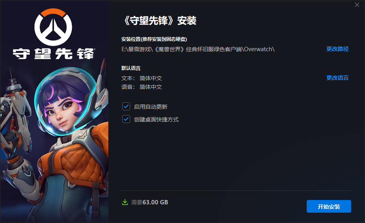The image size is (365, 223).
Task: Click the install path ending in Overwatch\
Action: tap(198, 49)
